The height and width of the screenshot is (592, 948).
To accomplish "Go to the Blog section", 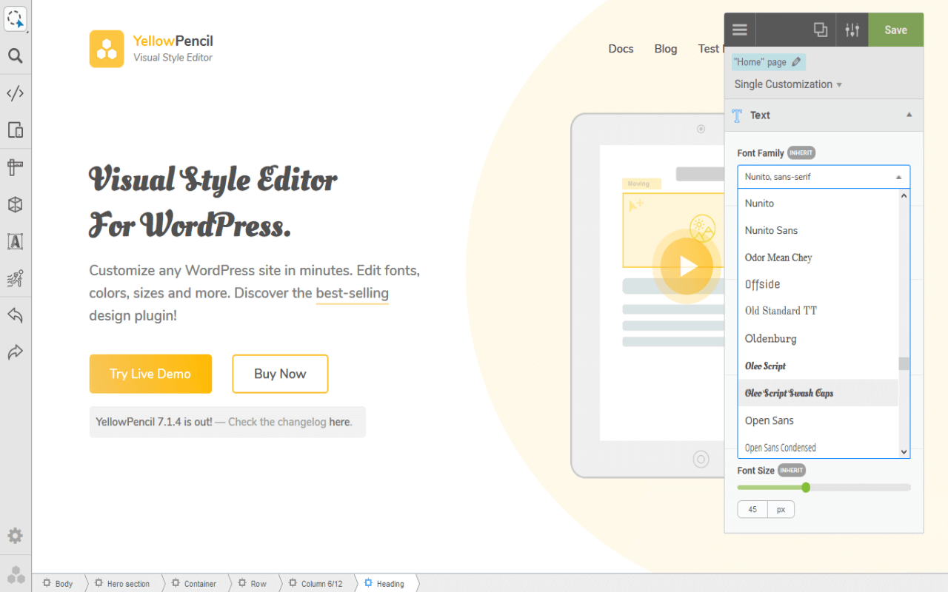I will coord(665,49).
